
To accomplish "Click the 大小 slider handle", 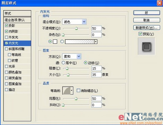I will [x=68, y=75].
